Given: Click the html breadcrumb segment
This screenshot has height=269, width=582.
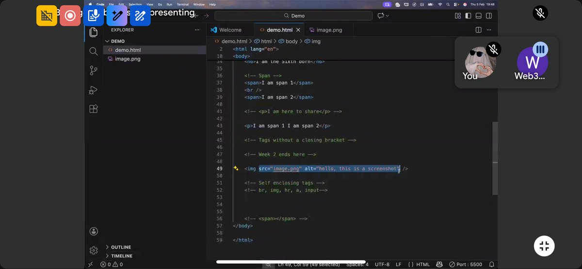Looking at the screenshot, I should [263, 41].
